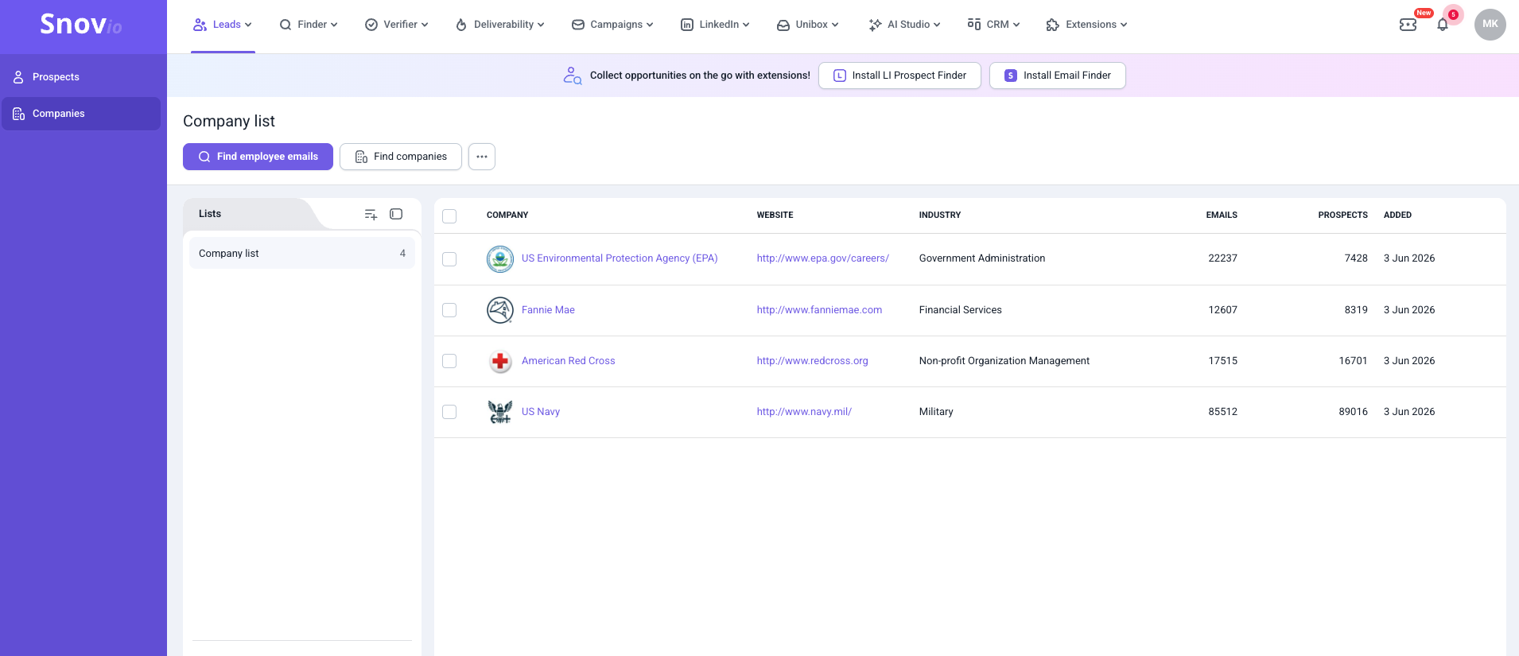This screenshot has height=656, width=1519.
Task: Open the American Red Cross company link
Action: 569,361
